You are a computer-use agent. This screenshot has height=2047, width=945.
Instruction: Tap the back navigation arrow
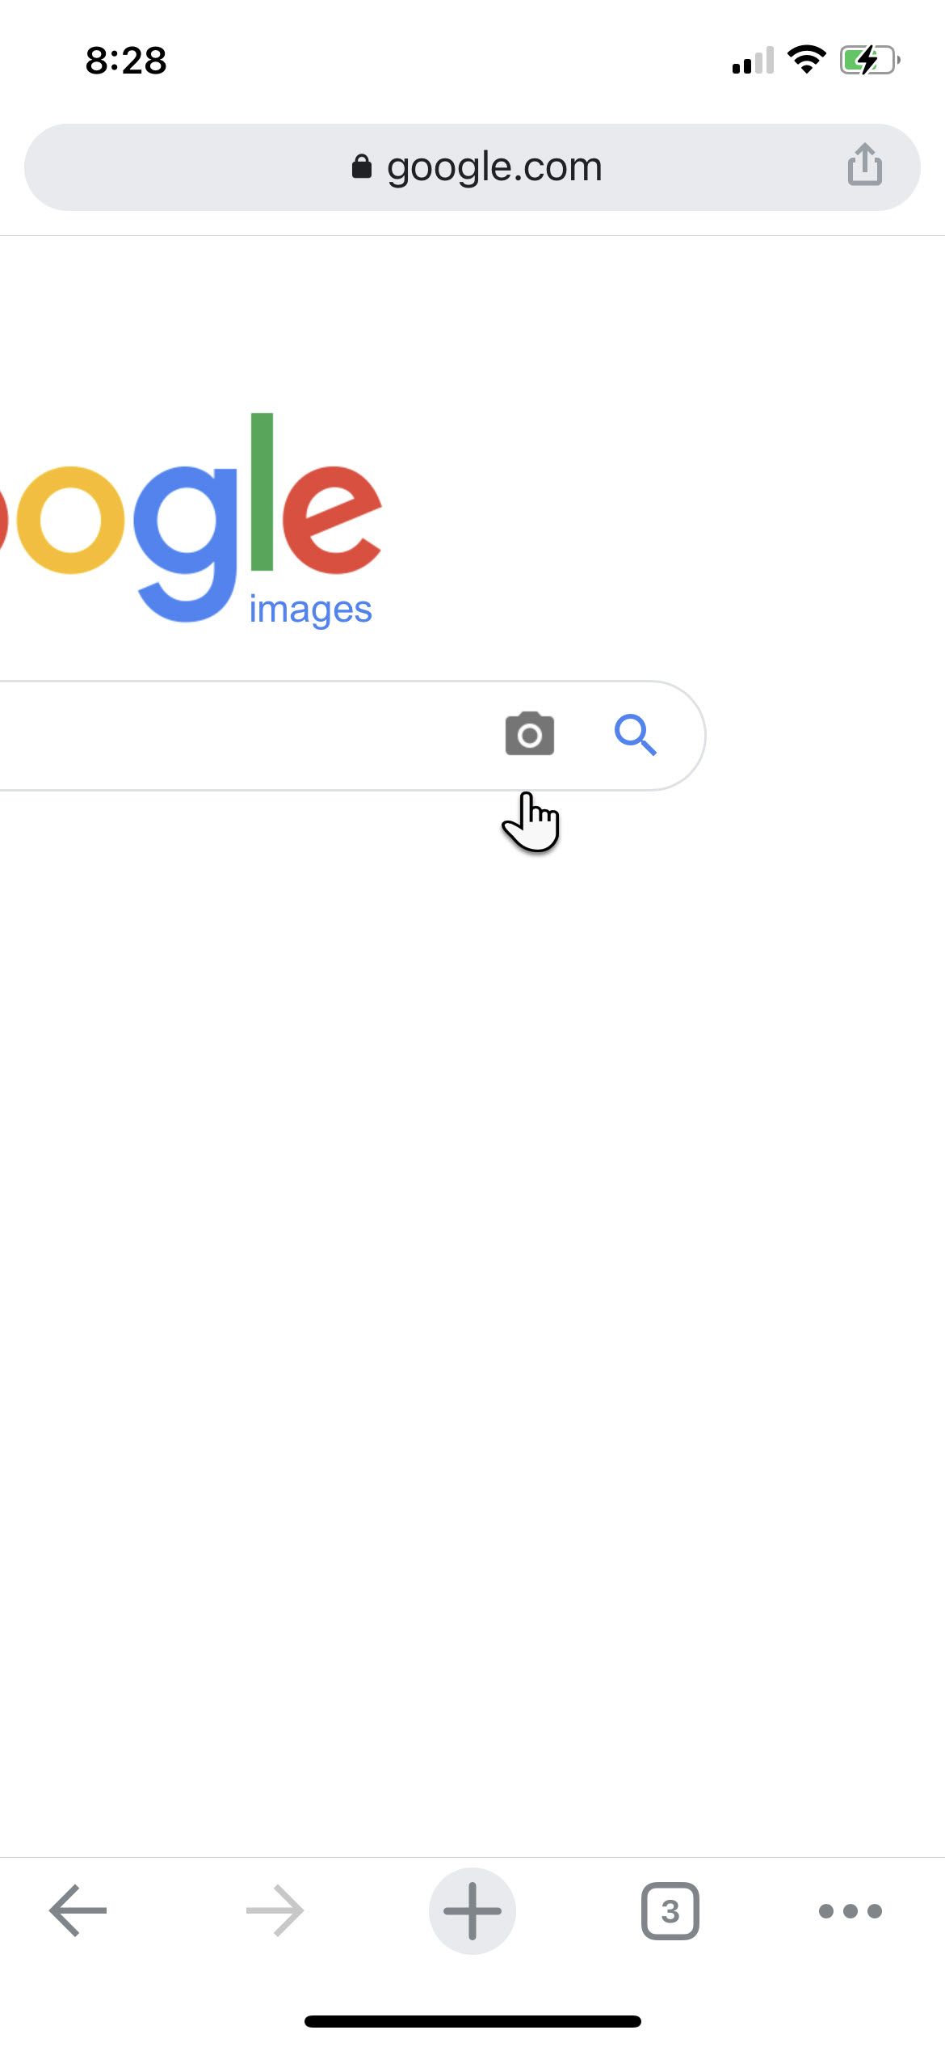[x=77, y=1910]
